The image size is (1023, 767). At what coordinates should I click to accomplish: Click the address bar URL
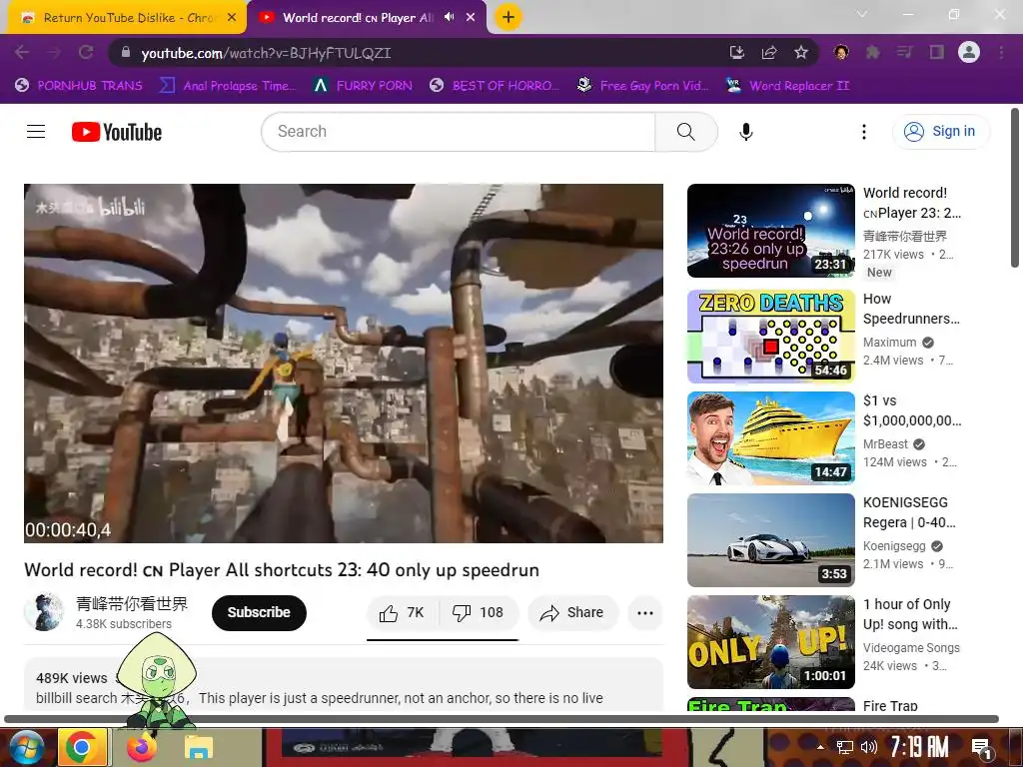pyautogui.click(x=266, y=53)
